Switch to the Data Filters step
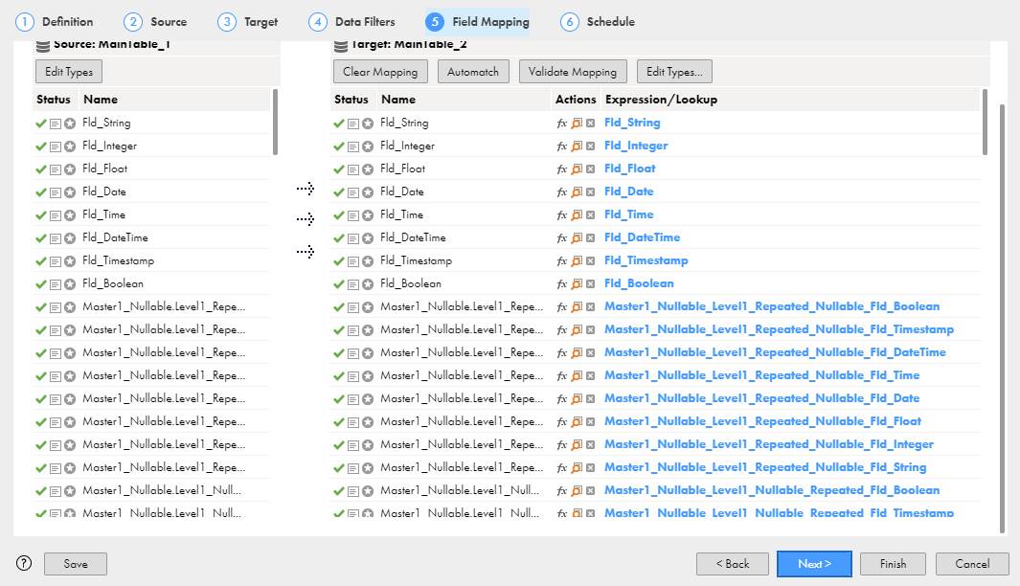Image resolution: width=1020 pixels, height=586 pixels. click(351, 22)
